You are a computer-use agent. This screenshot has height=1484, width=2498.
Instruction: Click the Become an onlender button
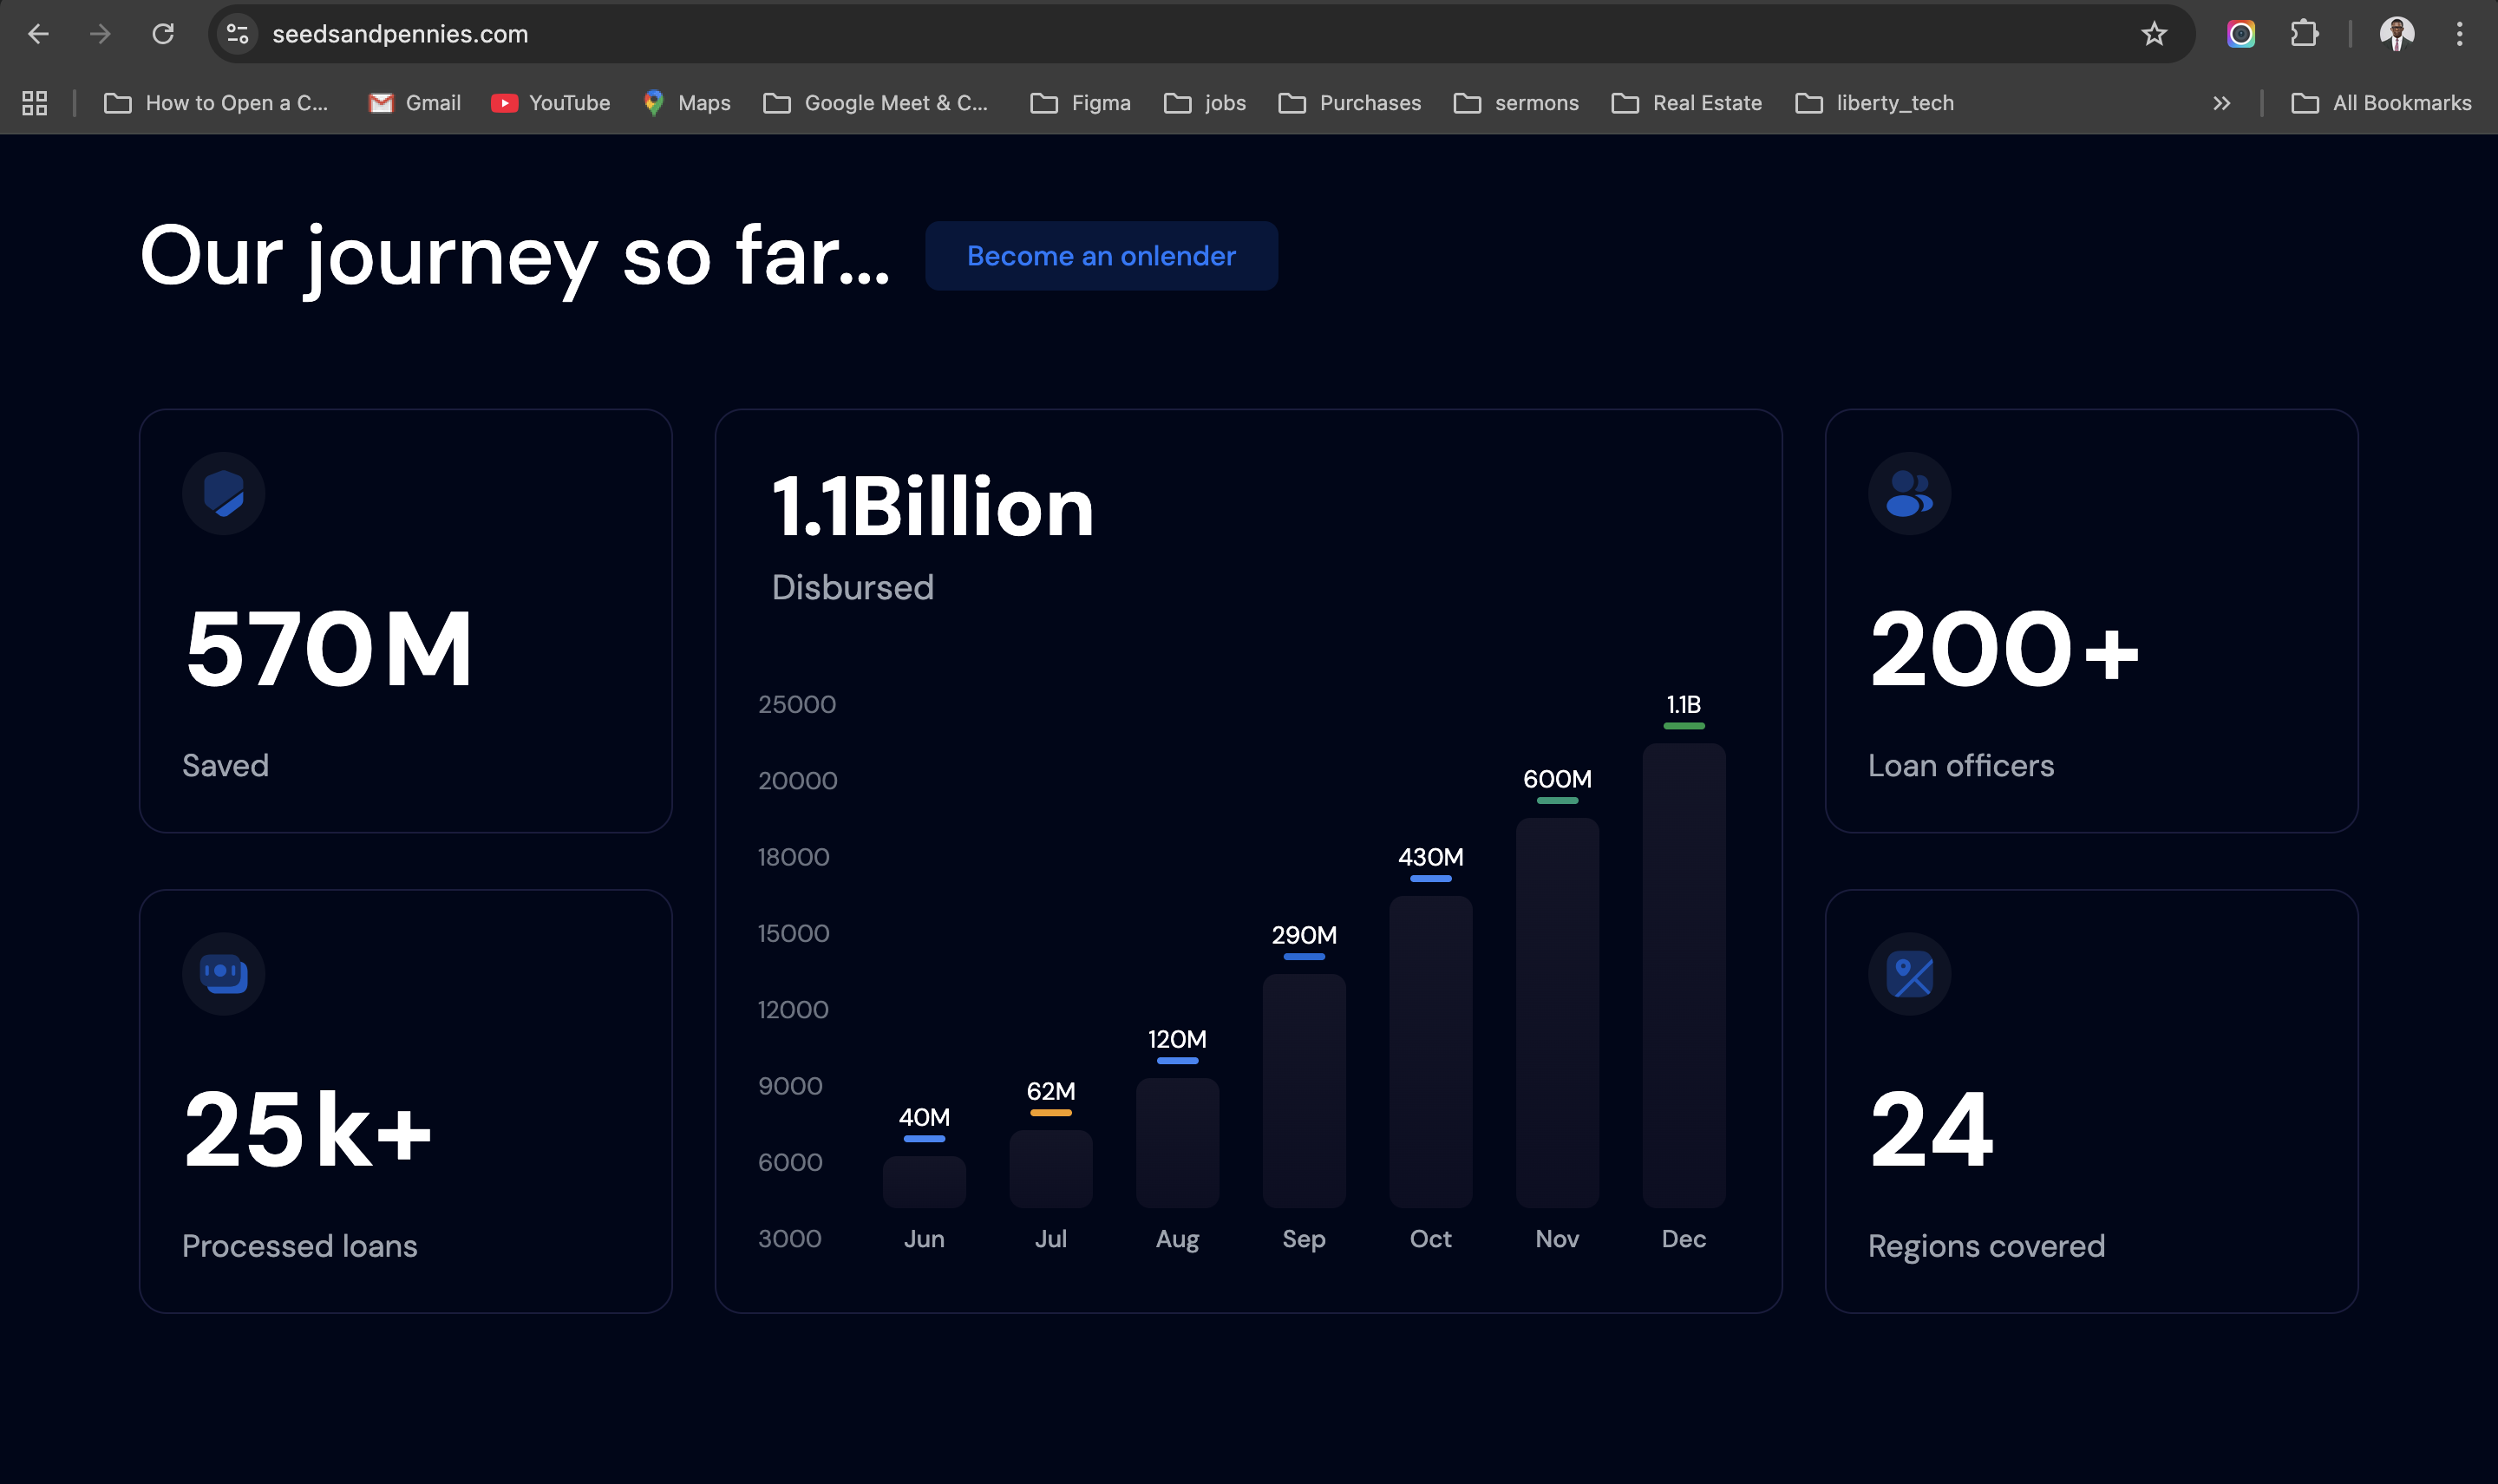pos(1100,256)
